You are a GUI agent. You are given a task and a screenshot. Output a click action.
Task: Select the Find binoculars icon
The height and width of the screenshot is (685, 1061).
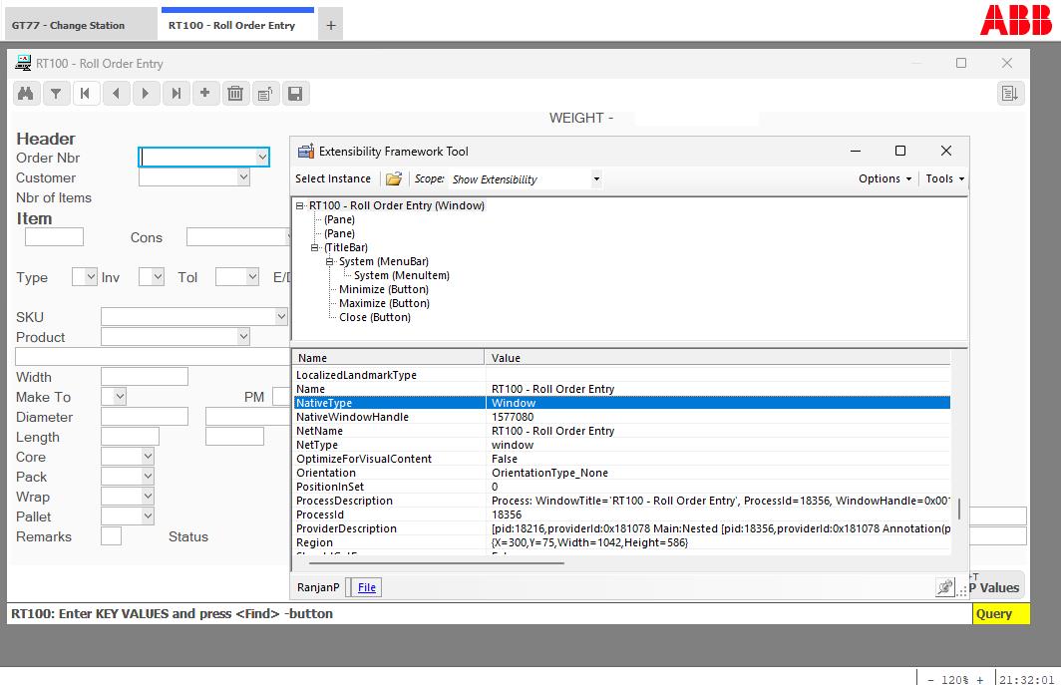tap(26, 93)
